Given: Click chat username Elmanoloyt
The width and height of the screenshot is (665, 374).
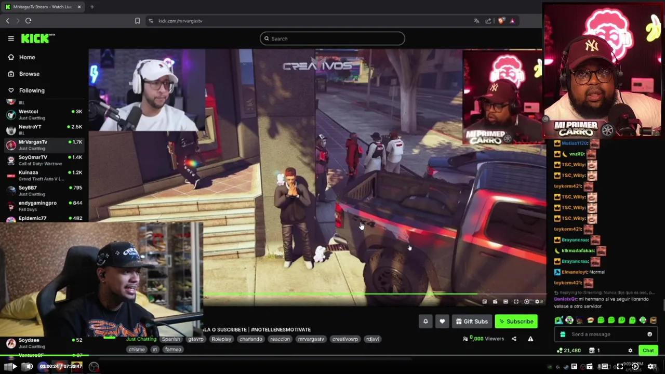Looking at the screenshot, I should point(575,272).
